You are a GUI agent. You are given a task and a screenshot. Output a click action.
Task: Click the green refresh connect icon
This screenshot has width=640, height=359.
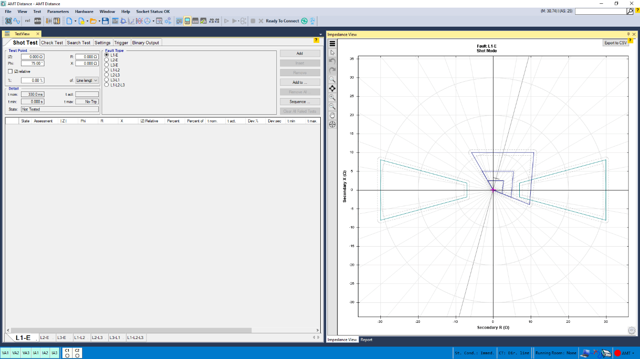304,21
